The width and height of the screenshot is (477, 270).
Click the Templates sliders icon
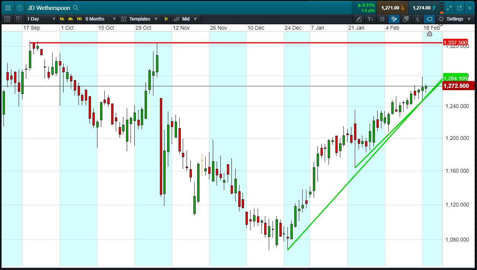[x=124, y=19]
